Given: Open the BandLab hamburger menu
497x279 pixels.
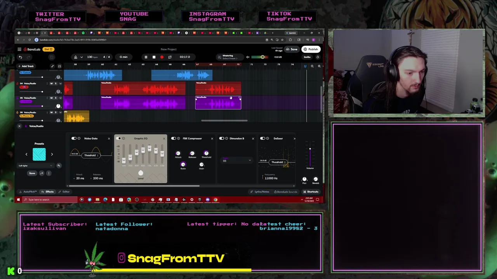Looking at the screenshot, I should tap(19, 49).
